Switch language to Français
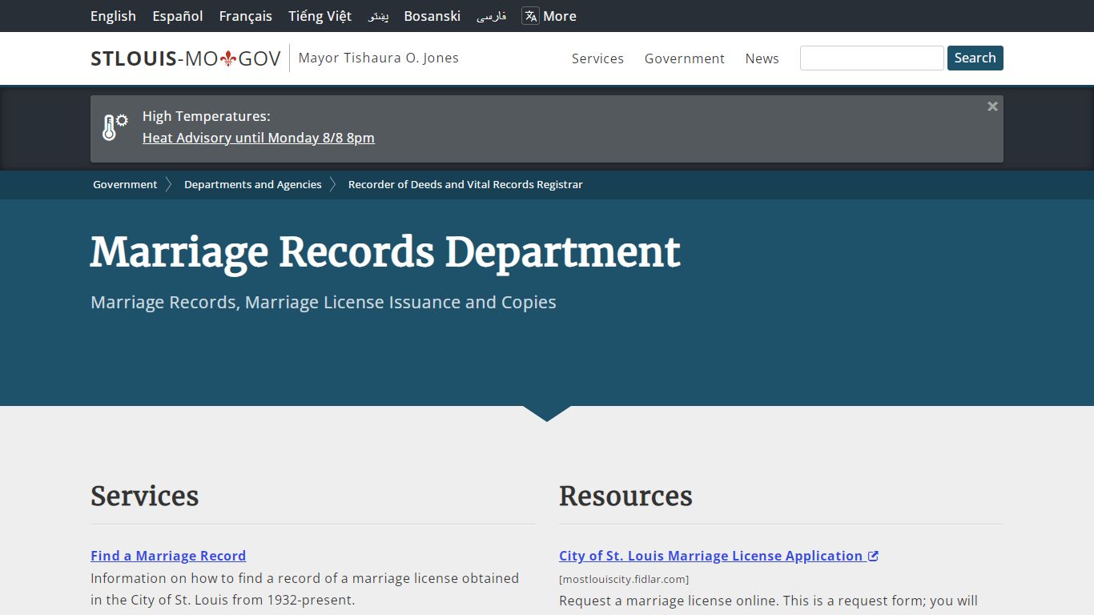 [246, 16]
